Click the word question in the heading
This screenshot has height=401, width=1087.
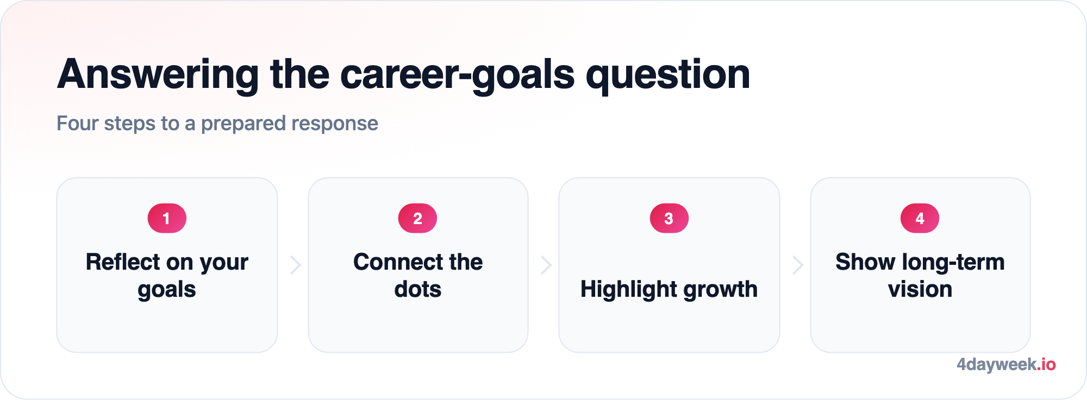668,75
